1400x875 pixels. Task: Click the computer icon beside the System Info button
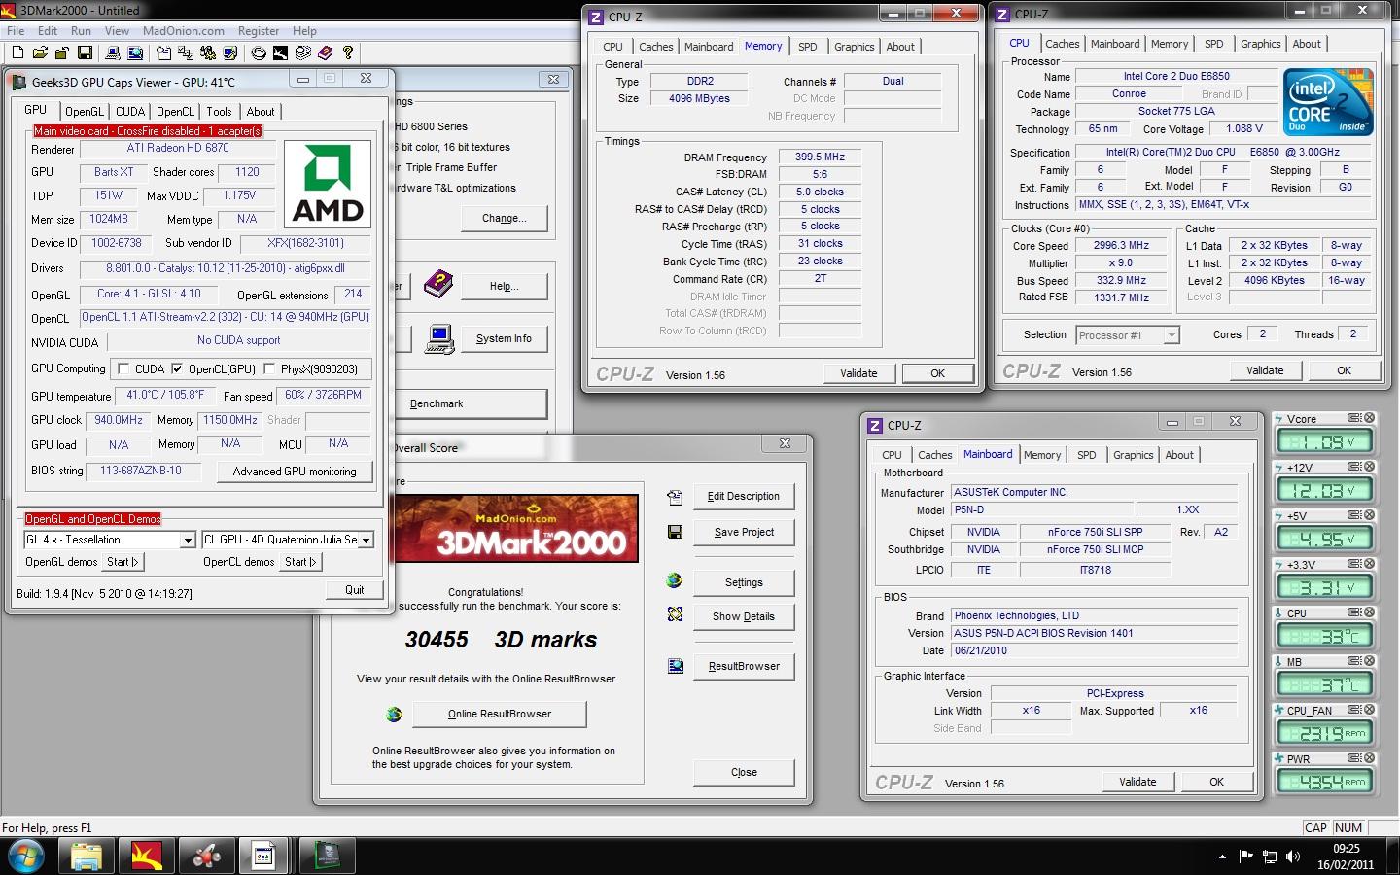(x=439, y=338)
